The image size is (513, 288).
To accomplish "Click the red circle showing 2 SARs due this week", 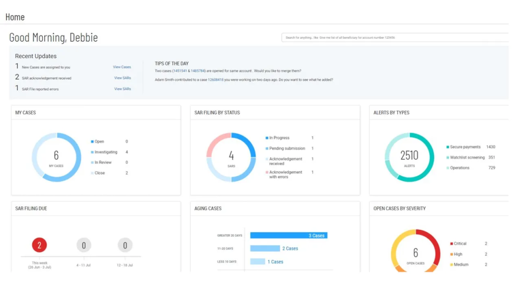I will coord(39,245).
